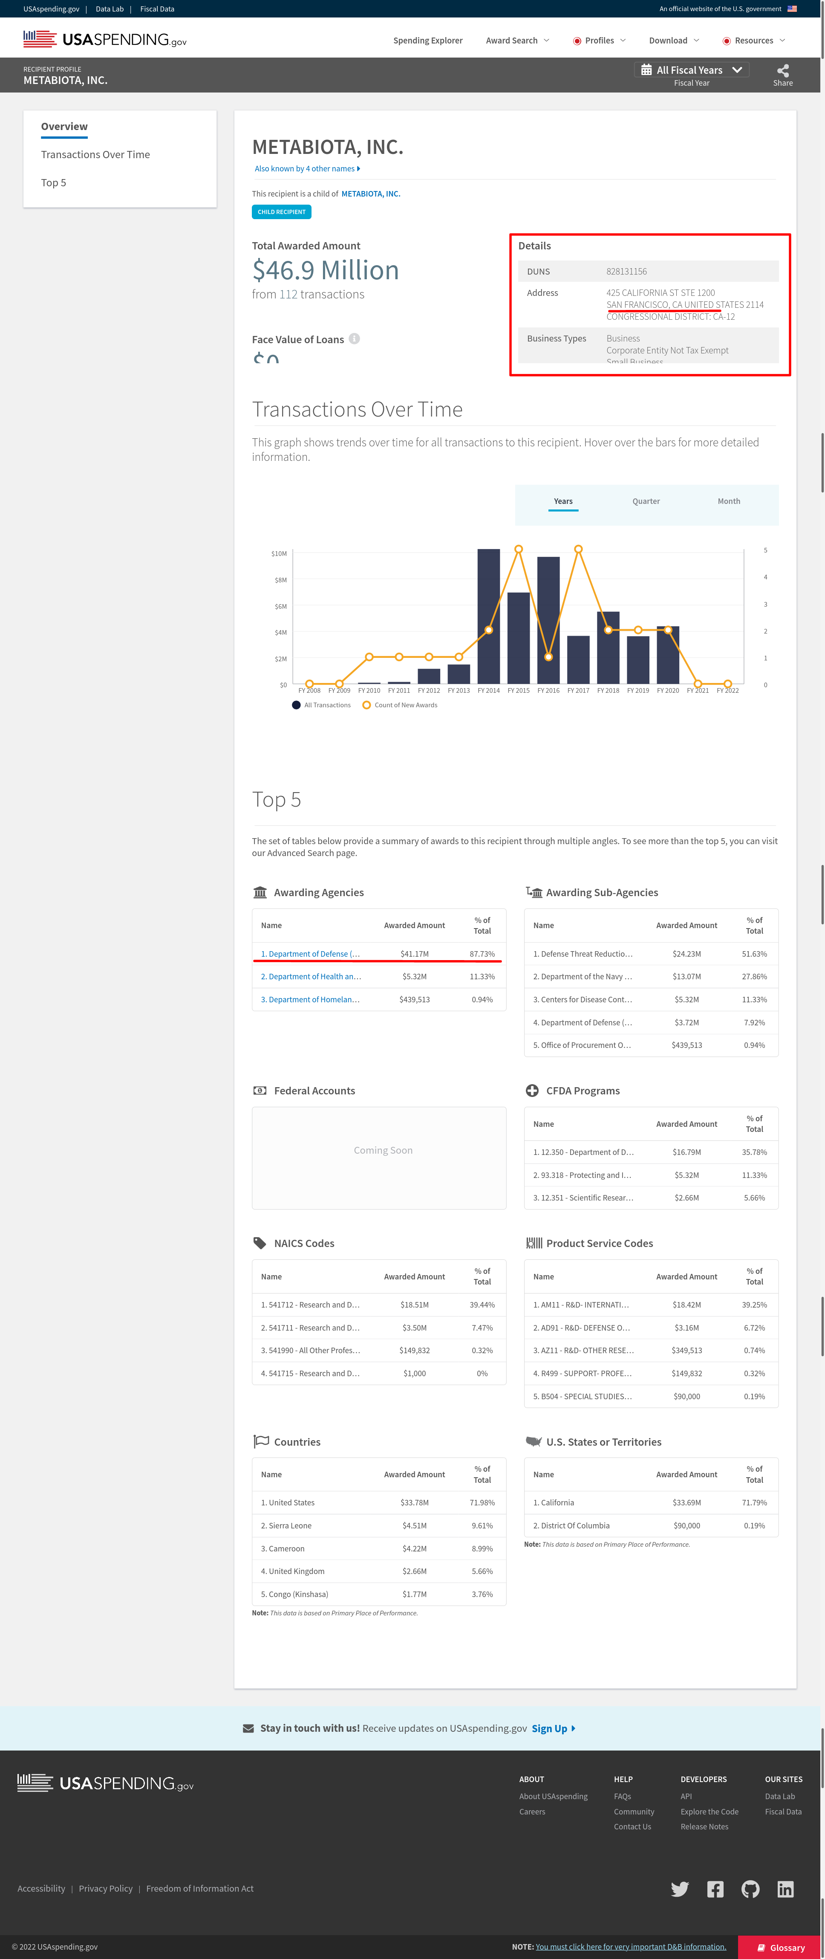Click the Glossary book icon button

click(781, 1947)
